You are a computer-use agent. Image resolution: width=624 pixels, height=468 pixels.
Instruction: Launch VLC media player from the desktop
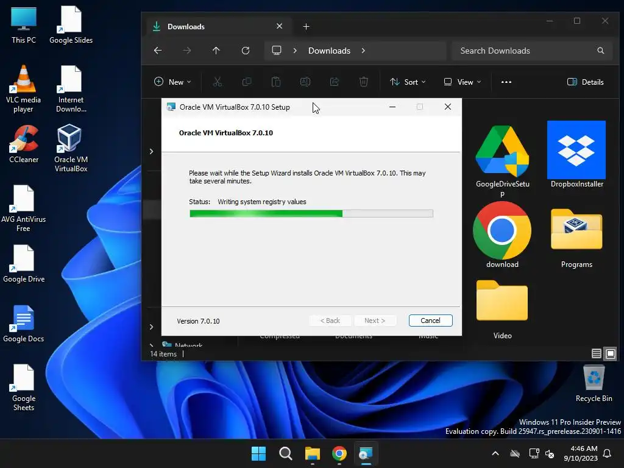[24, 89]
